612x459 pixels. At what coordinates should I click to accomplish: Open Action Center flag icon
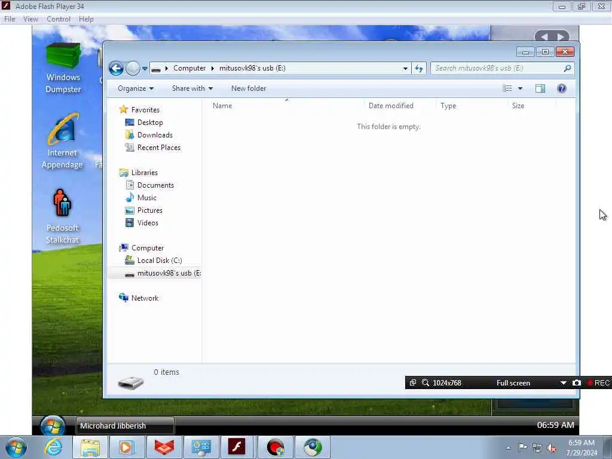tap(522, 448)
